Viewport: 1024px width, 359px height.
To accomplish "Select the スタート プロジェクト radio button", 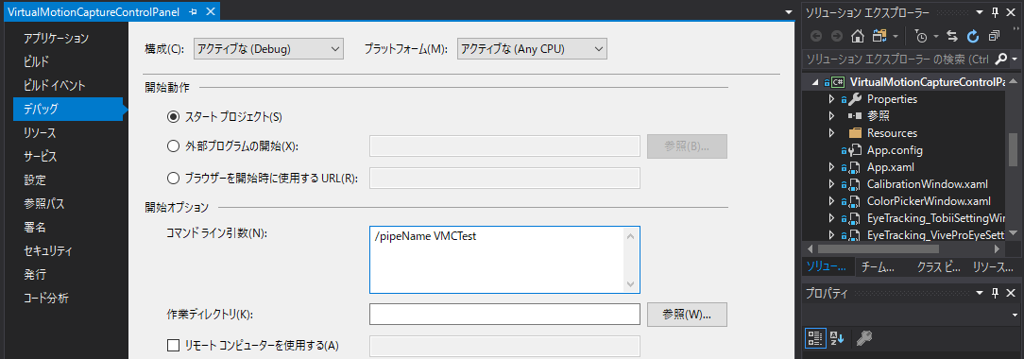I will (x=173, y=117).
